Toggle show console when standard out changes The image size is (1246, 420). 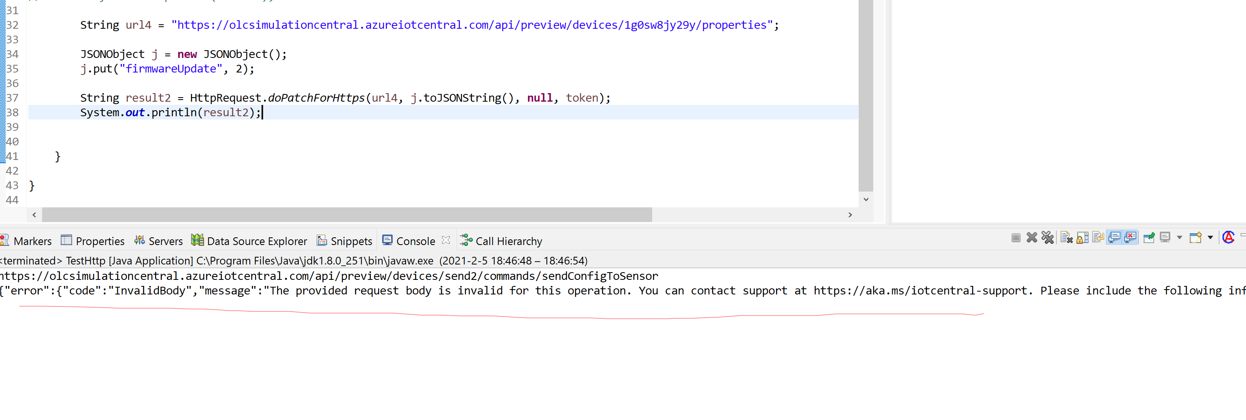click(x=1114, y=238)
